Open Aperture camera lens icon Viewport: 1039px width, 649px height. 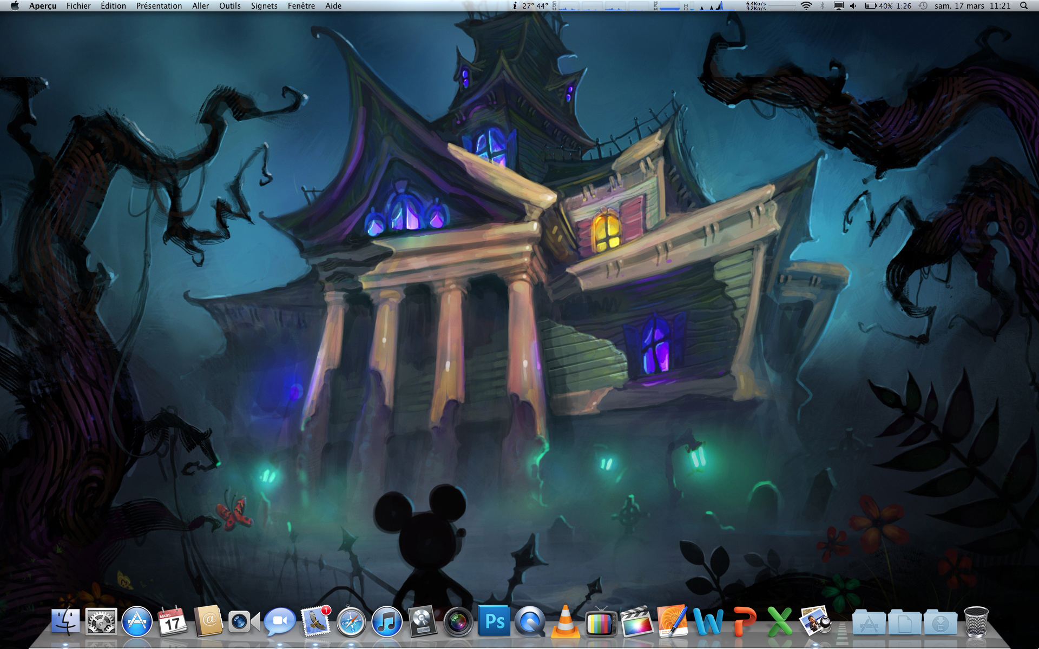pyautogui.click(x=458, y=621)
